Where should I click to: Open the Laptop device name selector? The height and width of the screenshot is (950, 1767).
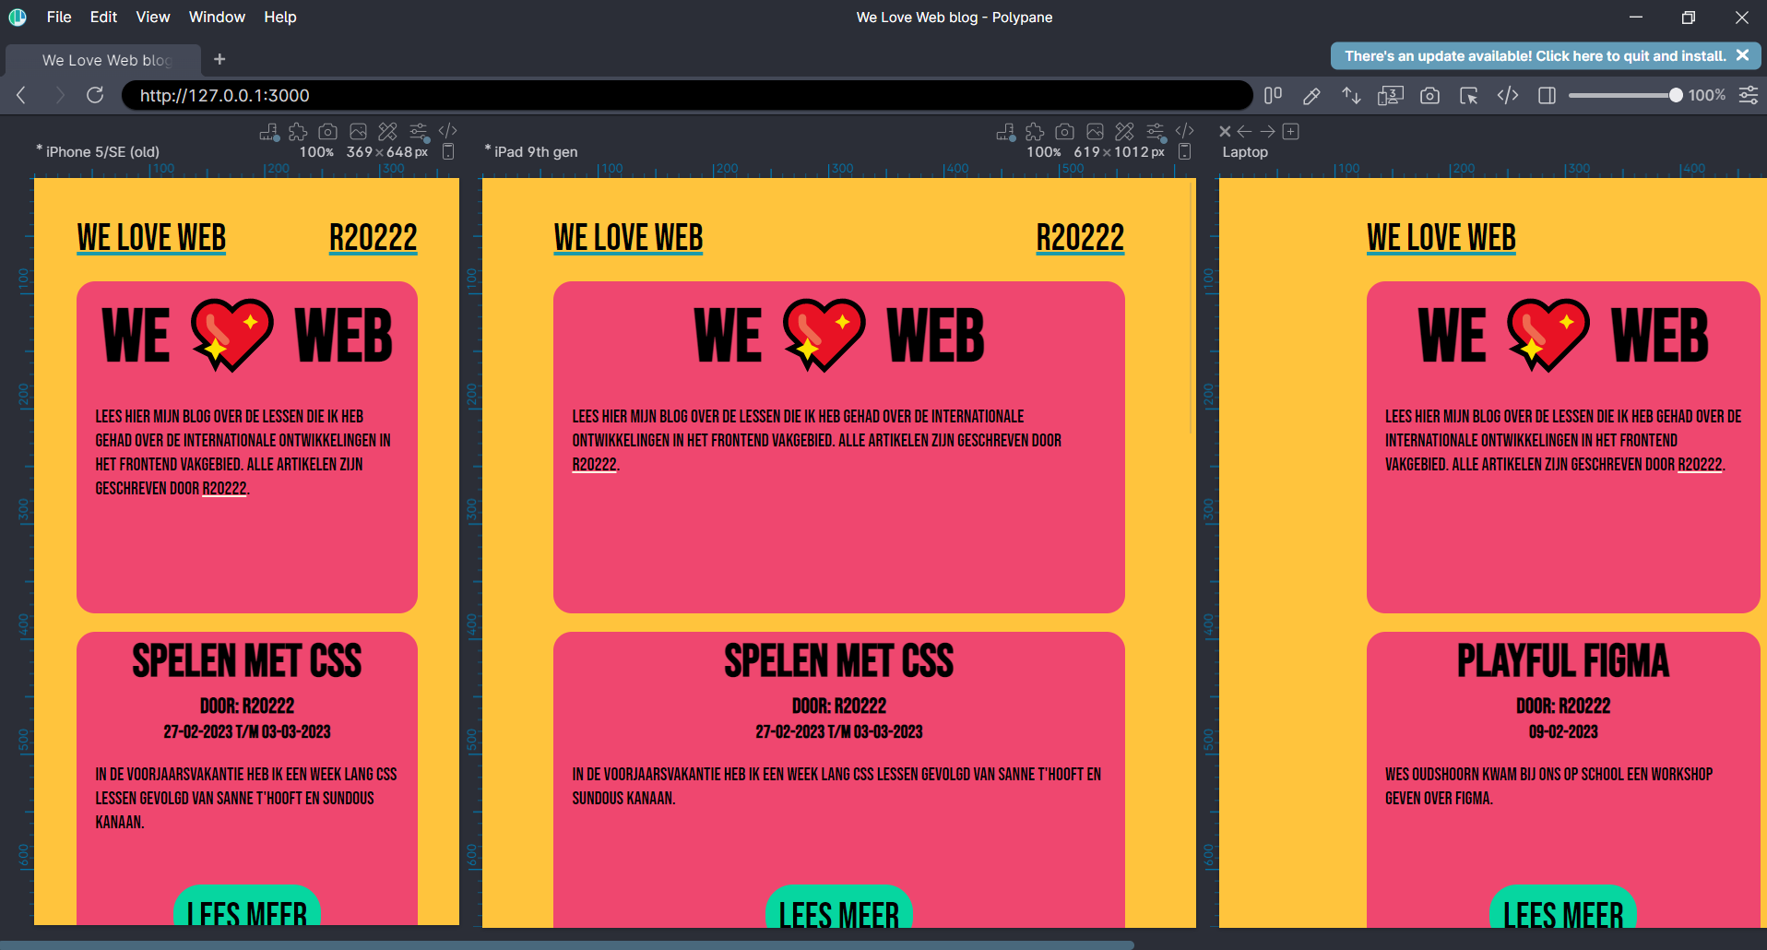pyautogui.click(x=1245, y=152)
